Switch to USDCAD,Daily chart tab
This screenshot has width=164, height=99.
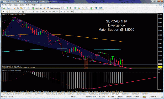(x=7, y=94)
